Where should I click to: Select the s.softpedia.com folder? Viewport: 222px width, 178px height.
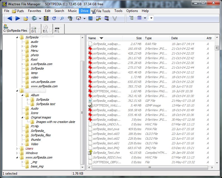click(x=41, y=64)
